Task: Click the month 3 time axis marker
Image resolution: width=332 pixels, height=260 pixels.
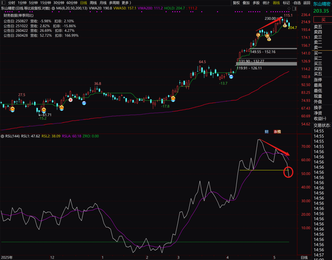Action: tap(179, 258)
